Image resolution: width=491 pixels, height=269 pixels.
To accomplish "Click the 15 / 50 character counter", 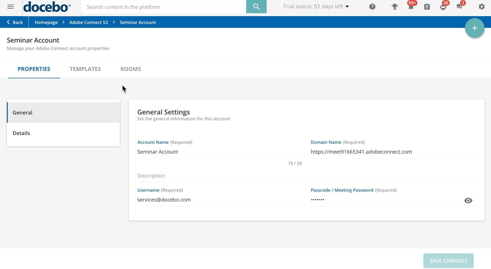I will (x=295, y=163).
